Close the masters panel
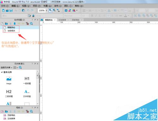The width and height of the screenshot is (158, 121). pyautogui.click(x=38, y=107)
